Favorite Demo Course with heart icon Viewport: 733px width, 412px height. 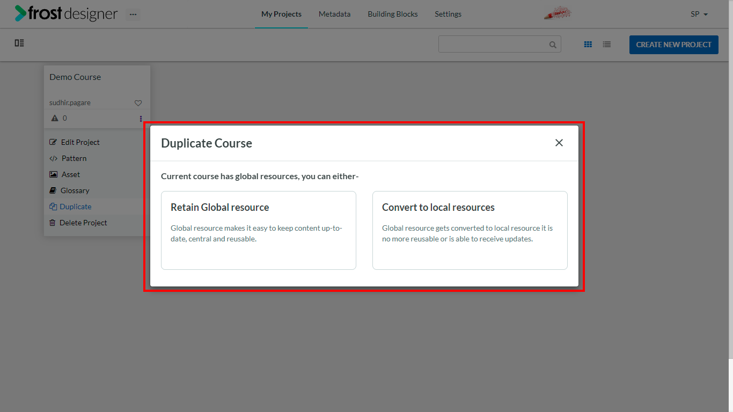138,103
